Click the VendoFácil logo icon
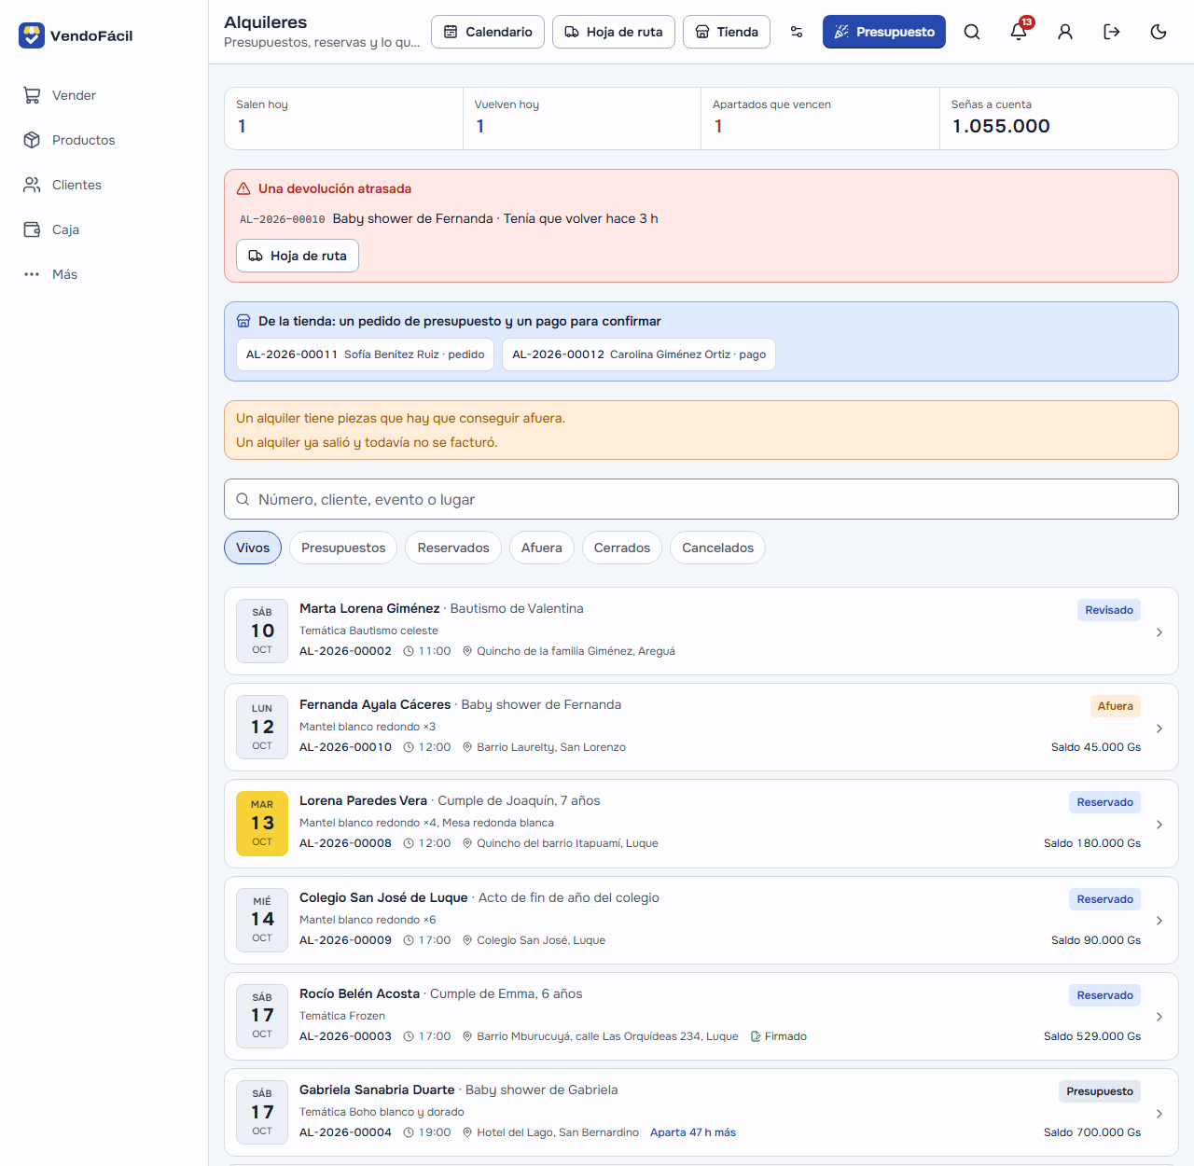The image size is (1194, 1166). coord(32,35)
